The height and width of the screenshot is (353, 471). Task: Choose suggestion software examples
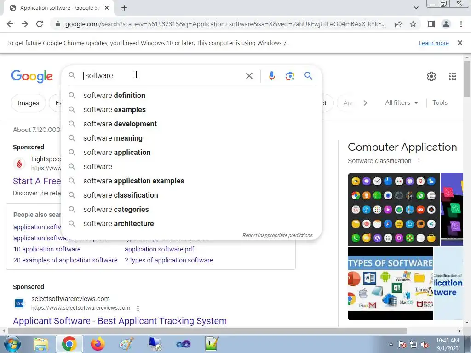pos(191,110)
